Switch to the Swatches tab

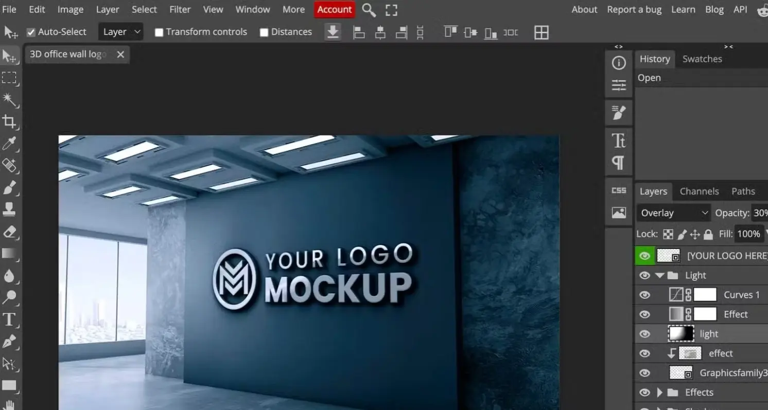click(702, 59)
